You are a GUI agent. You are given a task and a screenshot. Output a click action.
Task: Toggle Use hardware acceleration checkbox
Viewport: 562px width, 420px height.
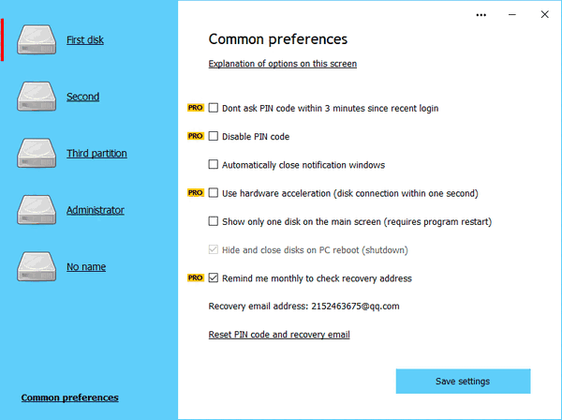[214, 193]
